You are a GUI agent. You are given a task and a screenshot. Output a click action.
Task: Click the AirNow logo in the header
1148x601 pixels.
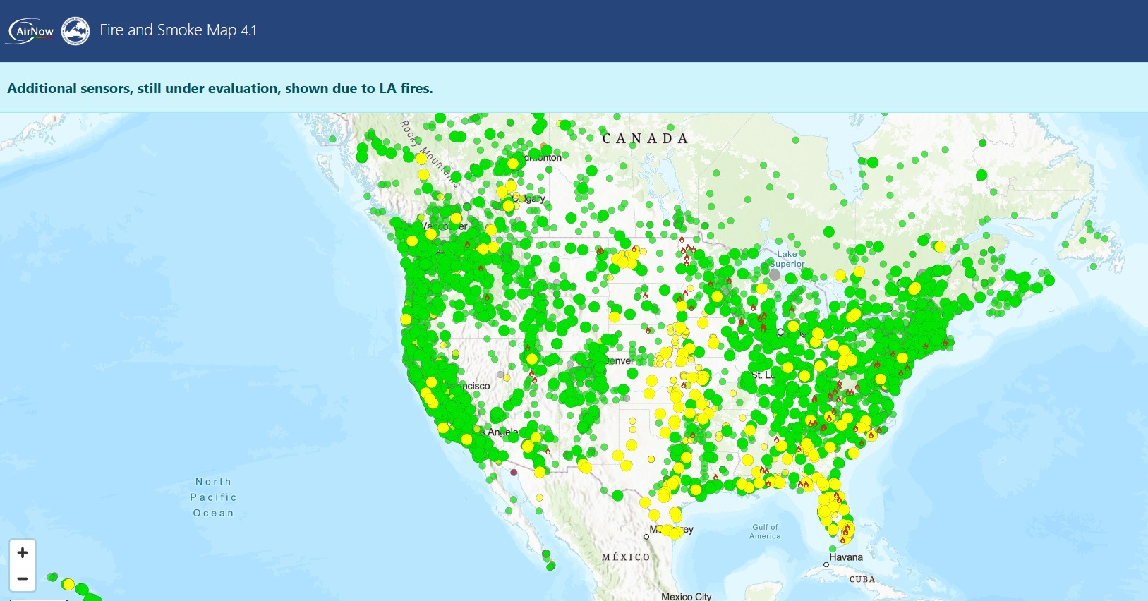pos(31,31)
